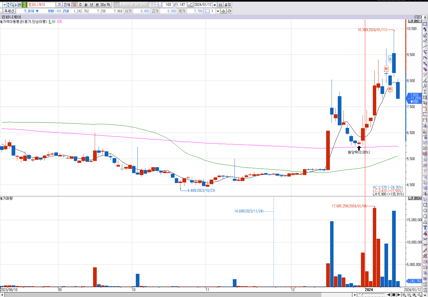Switch to tick chart 틱
The image size is (428, 297).
click(x=109, y=5)
